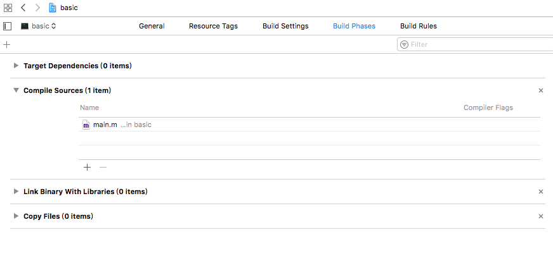Screen dimensions: 553x263
Task: Open the basic target selector dropdown
Action: pyautogui.click(x=39, y=26)
